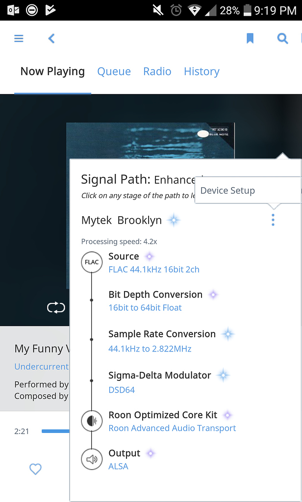This screenshot has height=502, width=302.
Task: Open the hamburger navigation menu
Action: (19, 38)
